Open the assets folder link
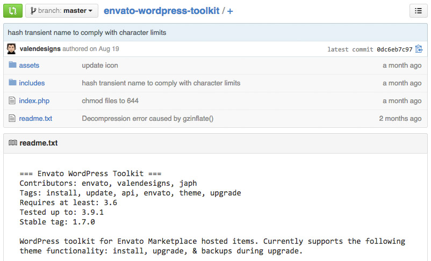Viewport: 431px width, 261px height. (x=29, y=66)
